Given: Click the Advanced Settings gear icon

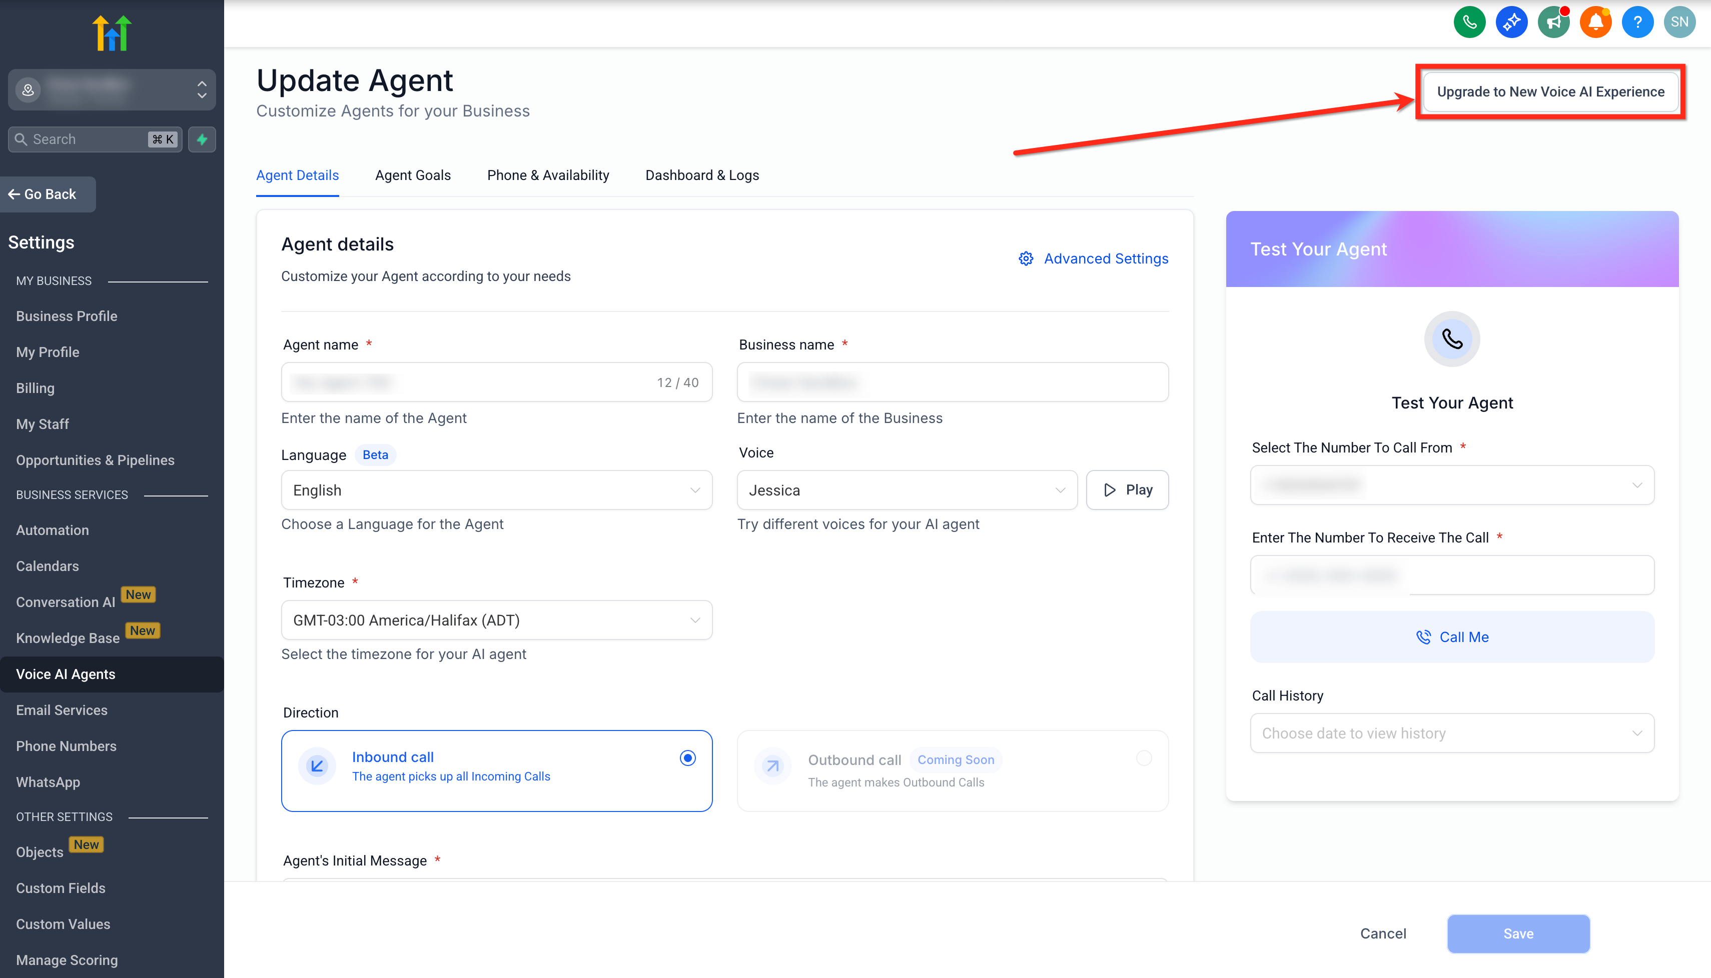Looking at the screenshot, I should (x=1026, y=258).
